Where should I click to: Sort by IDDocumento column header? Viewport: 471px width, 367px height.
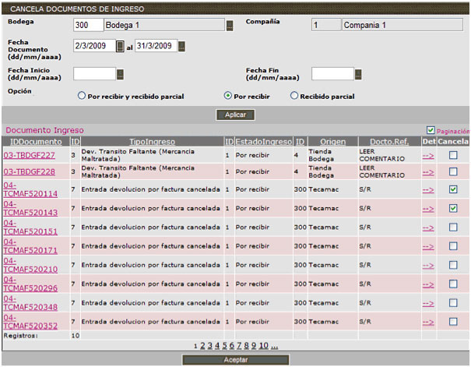[36, 142]
